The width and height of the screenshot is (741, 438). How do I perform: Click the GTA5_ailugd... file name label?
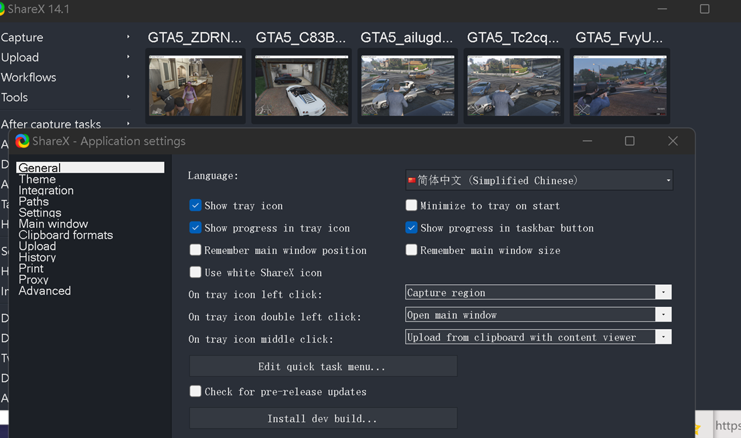pyautogui.click(x=407, y=37)
